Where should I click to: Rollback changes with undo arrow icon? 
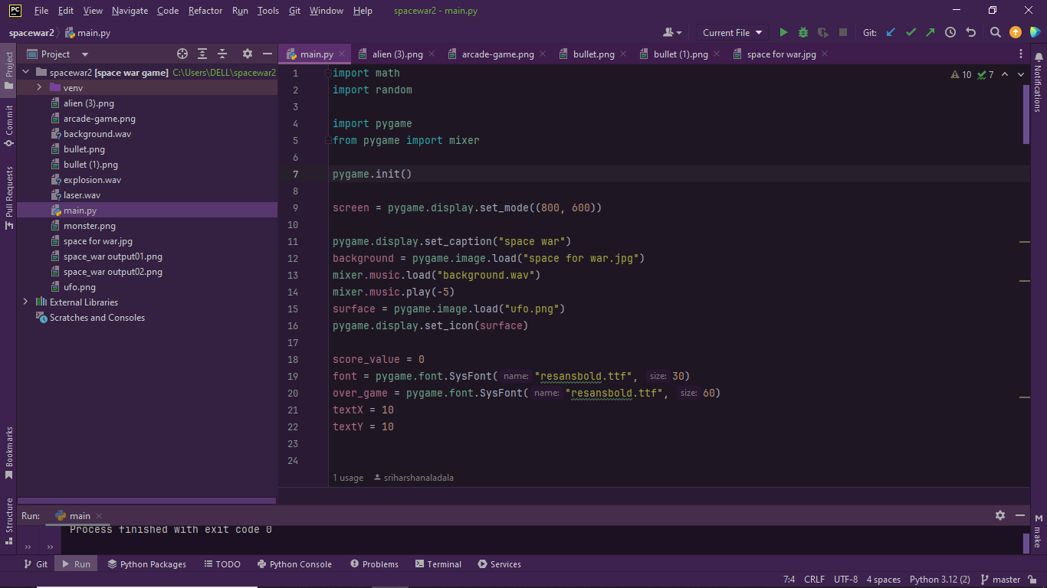click(x=970, y=32)
